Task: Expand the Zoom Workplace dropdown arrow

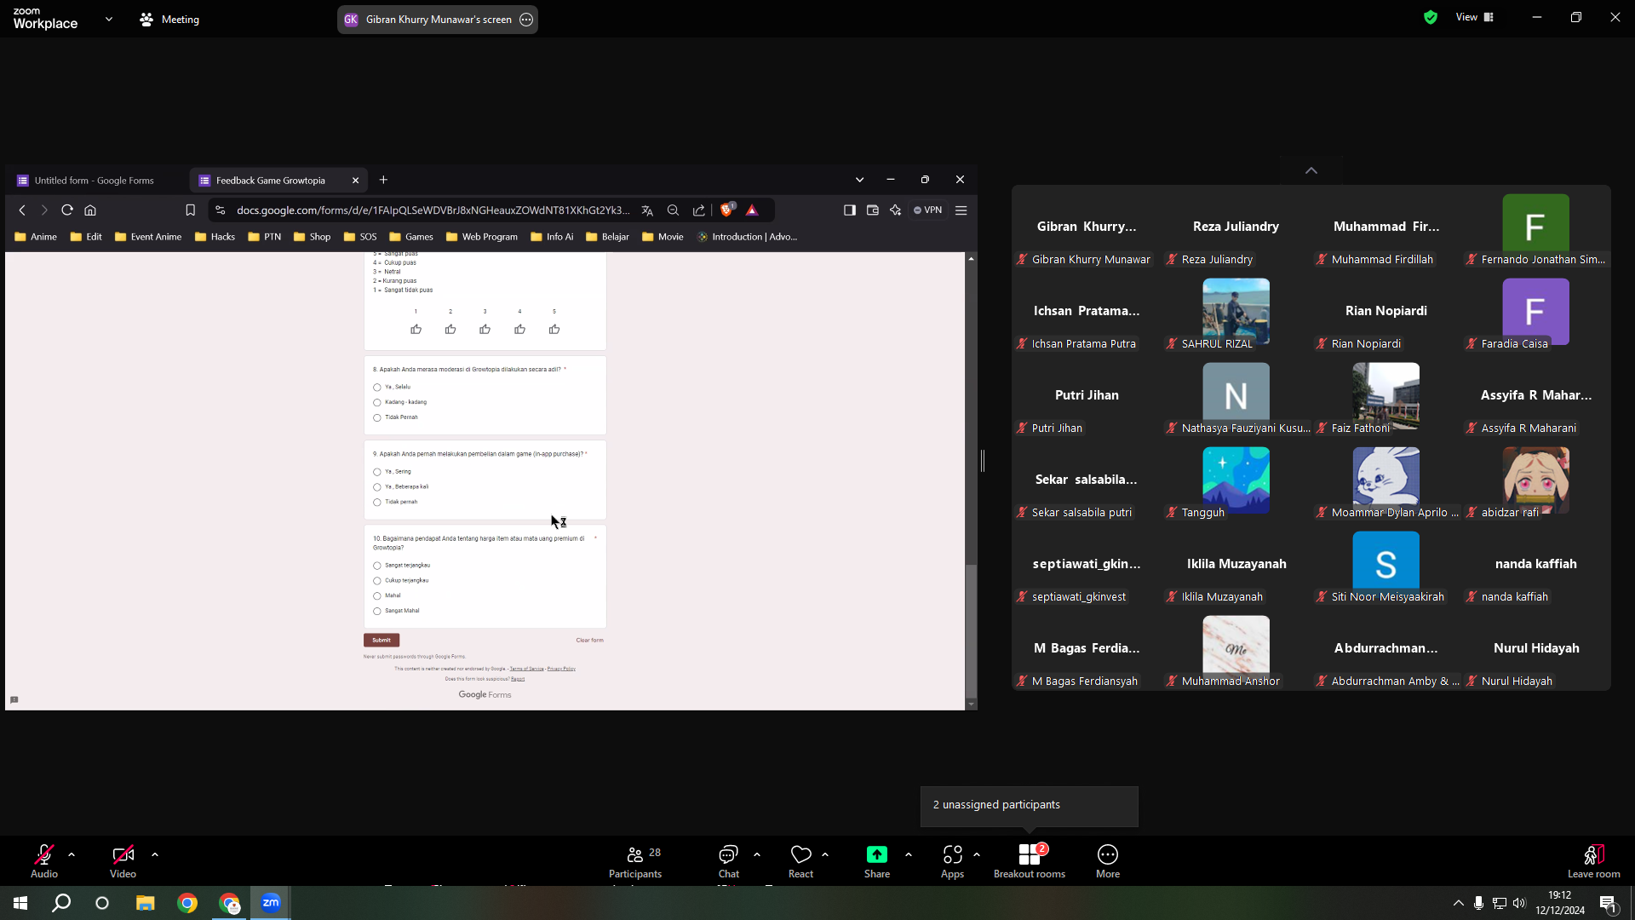Action: [x=109, y=19]
